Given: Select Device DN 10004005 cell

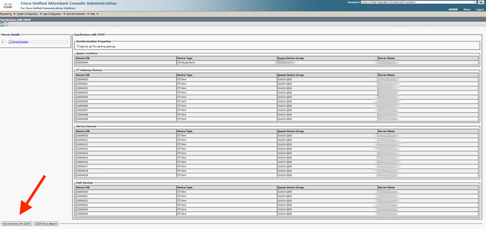Looking at the screenshot, I should pyautogui.click(x=126, y=101).
